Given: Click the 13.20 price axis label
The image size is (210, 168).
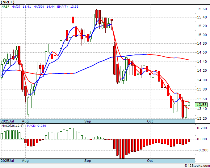Looking at the screenshot, I should pos(202,118).
